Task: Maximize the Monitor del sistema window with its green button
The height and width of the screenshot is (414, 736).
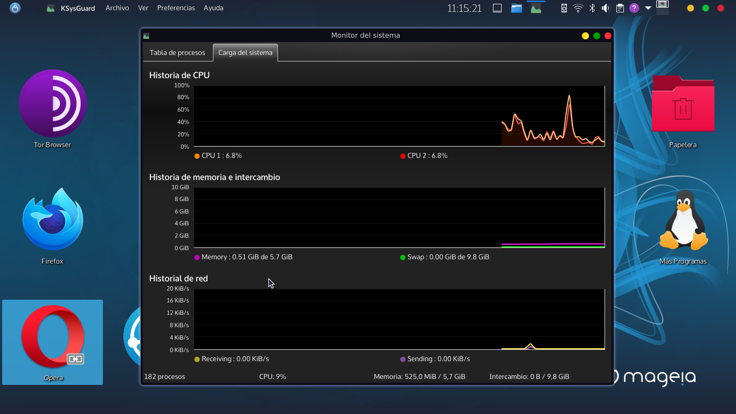Action: [596, 36]
